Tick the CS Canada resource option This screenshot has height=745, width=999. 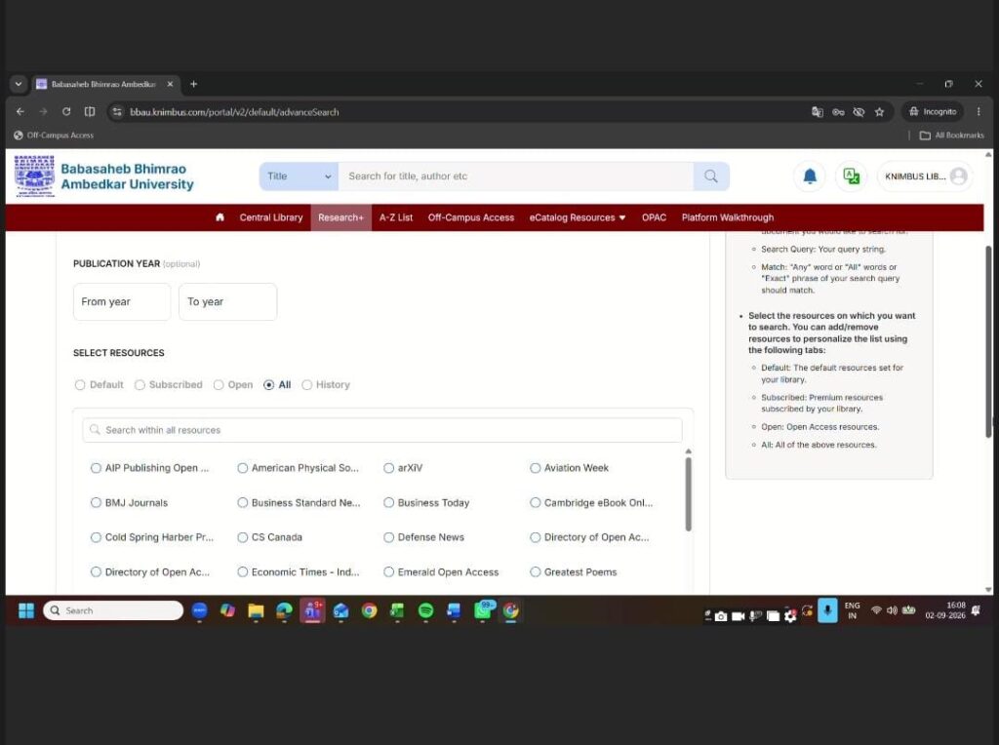click(x=242, y=537)
